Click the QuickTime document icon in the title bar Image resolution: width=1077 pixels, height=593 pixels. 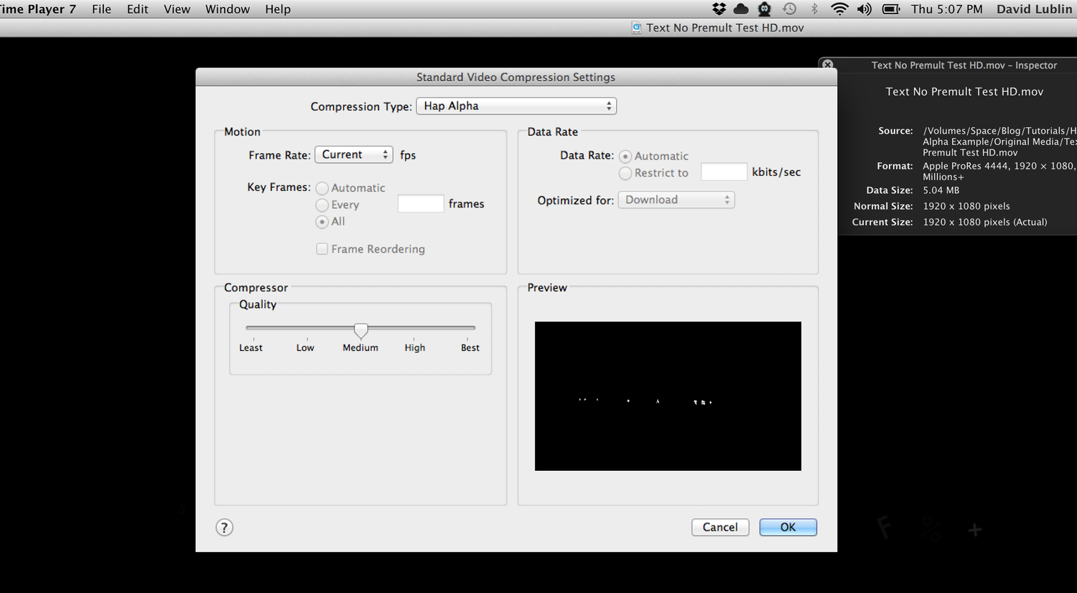[636, 27]
